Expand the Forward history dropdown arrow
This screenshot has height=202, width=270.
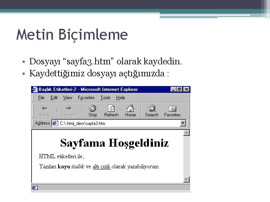(80, 111)
